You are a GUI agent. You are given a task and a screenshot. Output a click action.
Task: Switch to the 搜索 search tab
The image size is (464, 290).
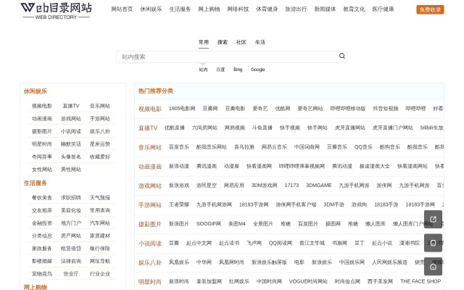[223, 42]
